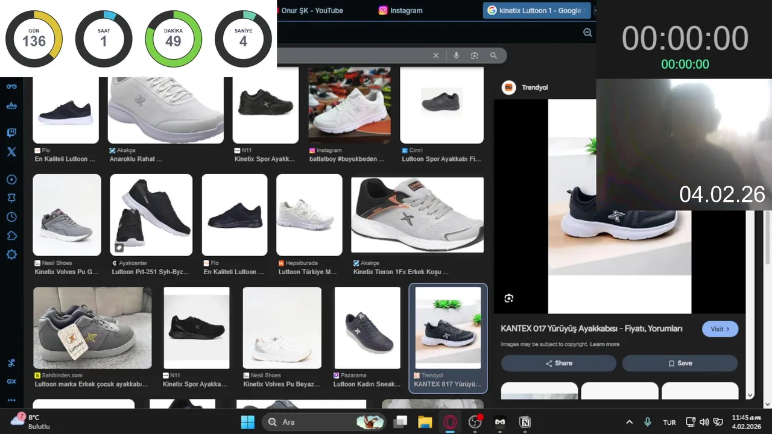Open KANTEX 017 Yürüyüş Ayakkabısı title link
Viewport: 772px width, 434px height.
[591, 329]
